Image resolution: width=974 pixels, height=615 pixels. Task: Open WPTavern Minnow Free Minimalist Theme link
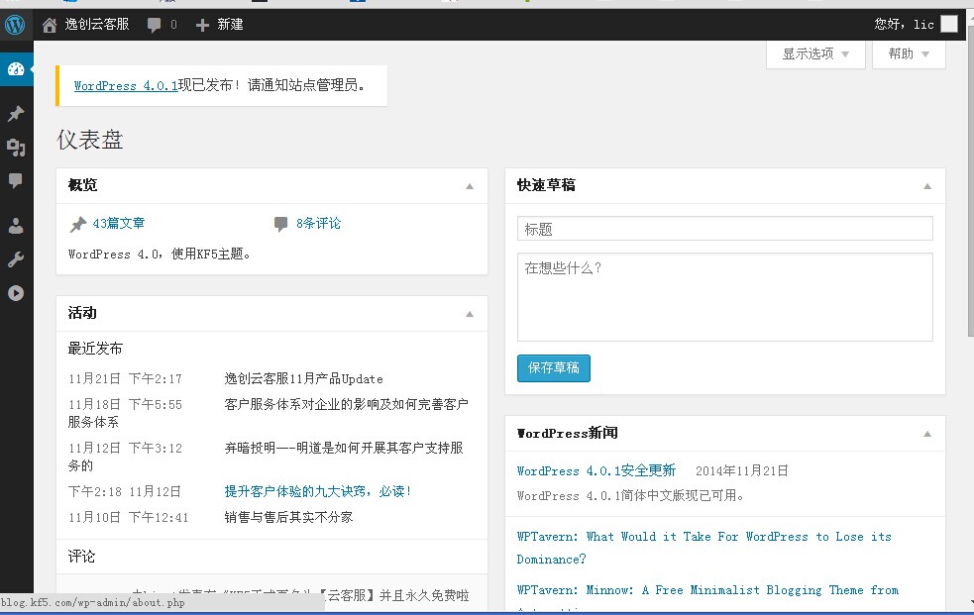point(707,590)
